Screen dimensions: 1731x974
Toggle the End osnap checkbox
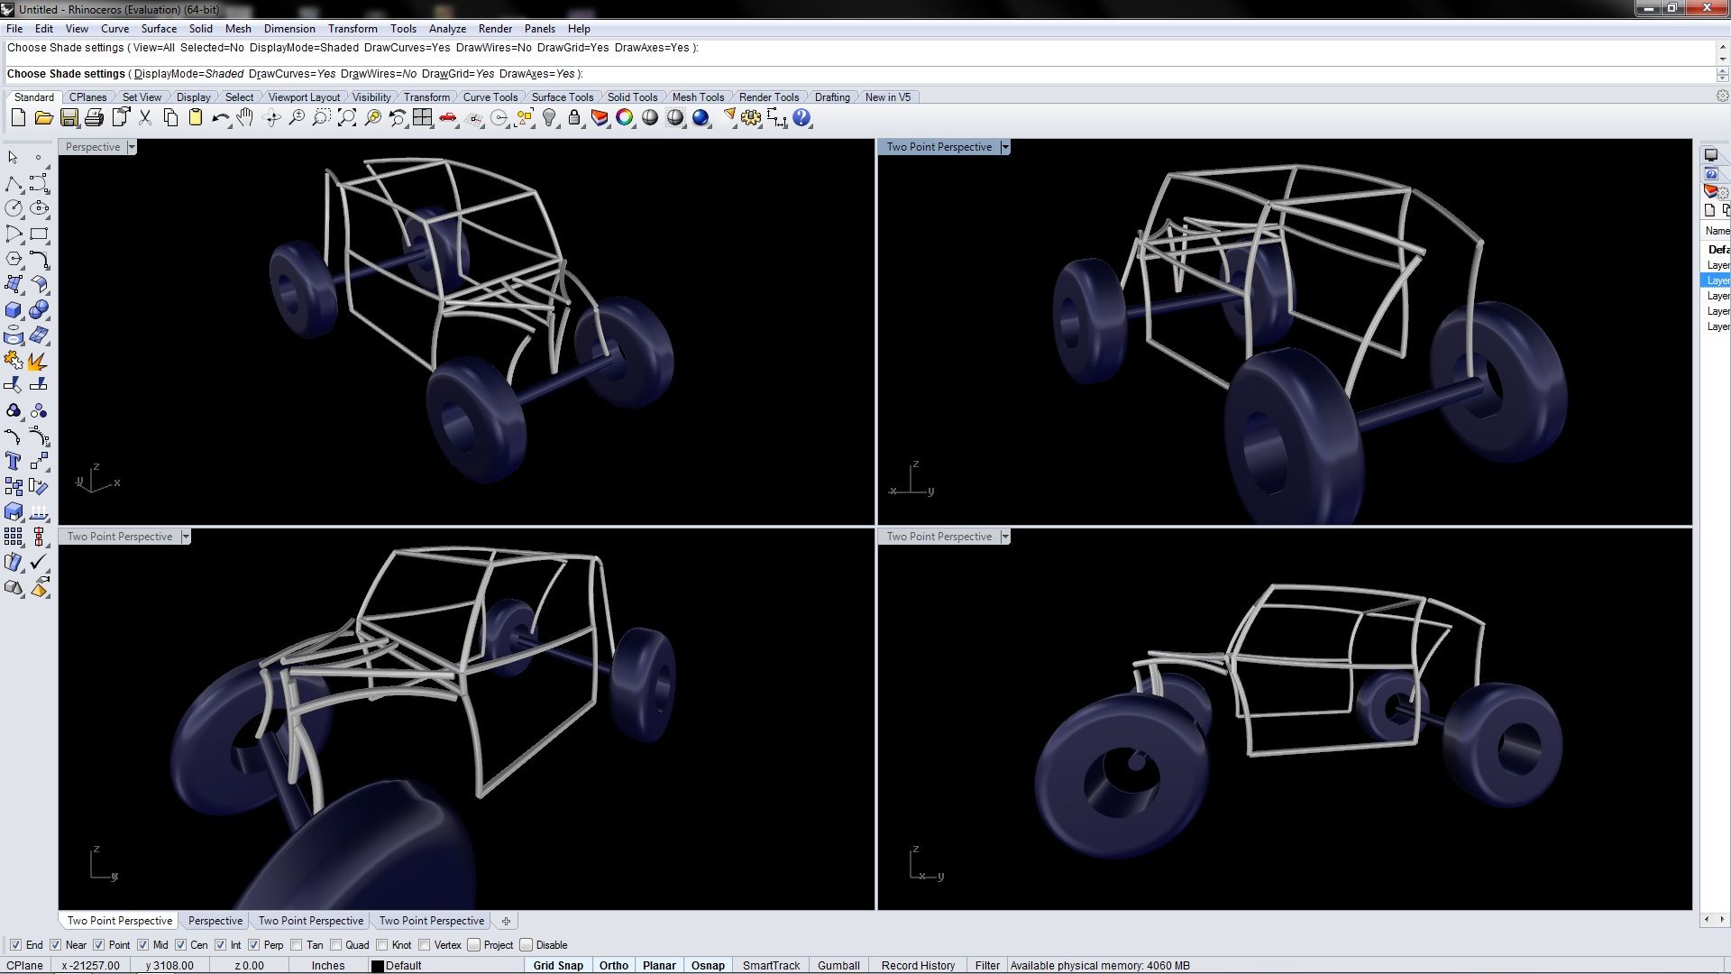[x=15, y=945]
